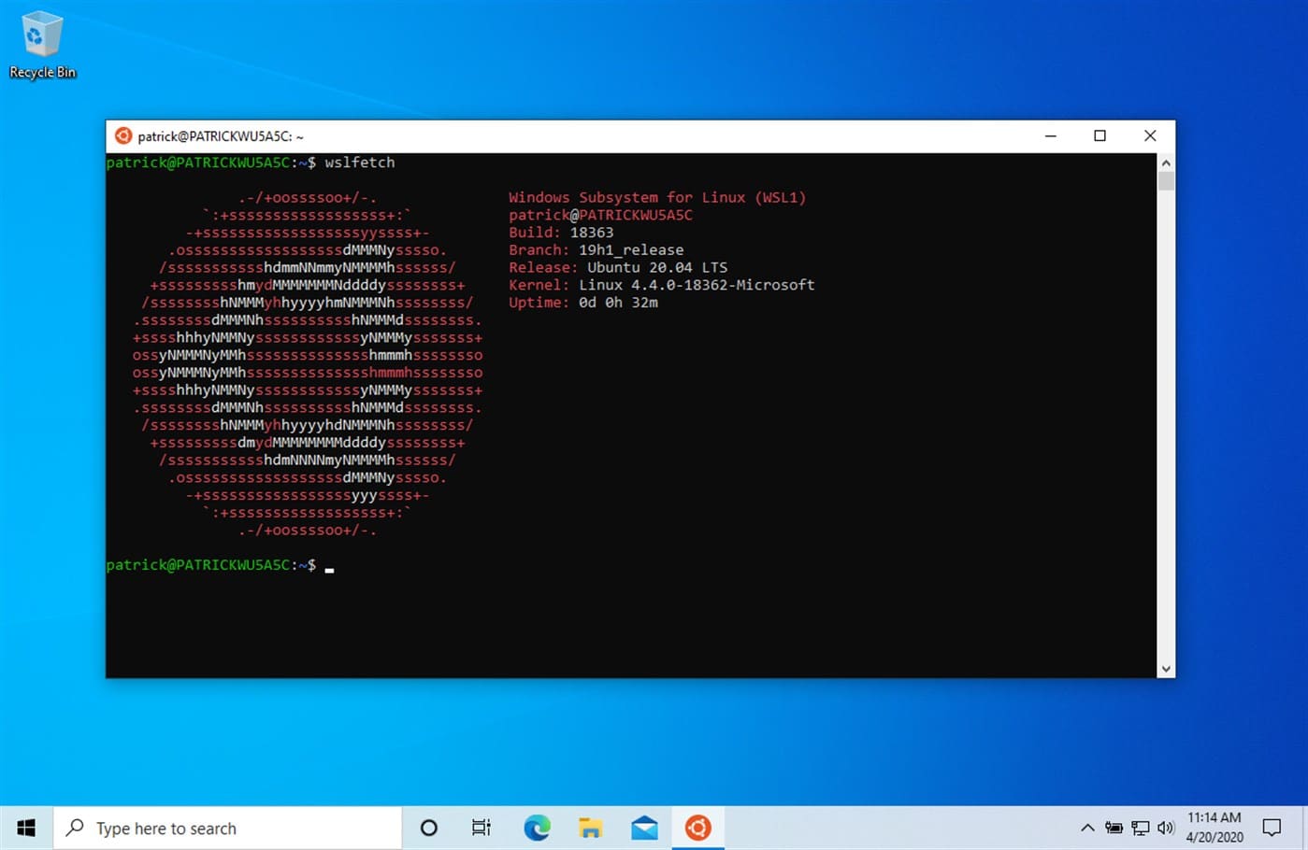Click the terminal scrollbar down arrow
1308x850 pixels.
[x=1166, y=669]
